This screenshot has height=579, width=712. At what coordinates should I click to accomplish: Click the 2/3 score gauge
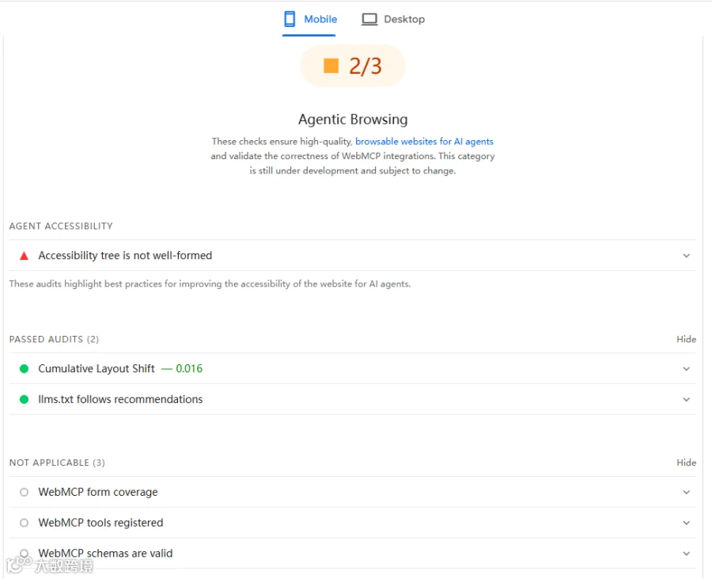coord(353,66)
